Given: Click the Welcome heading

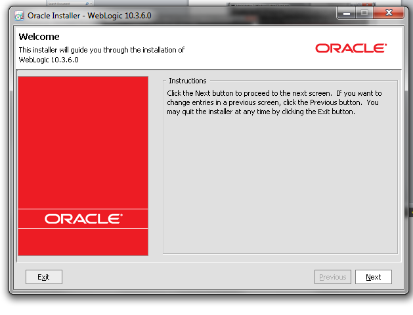Looking at the screenshot, I should click(39, 37).
